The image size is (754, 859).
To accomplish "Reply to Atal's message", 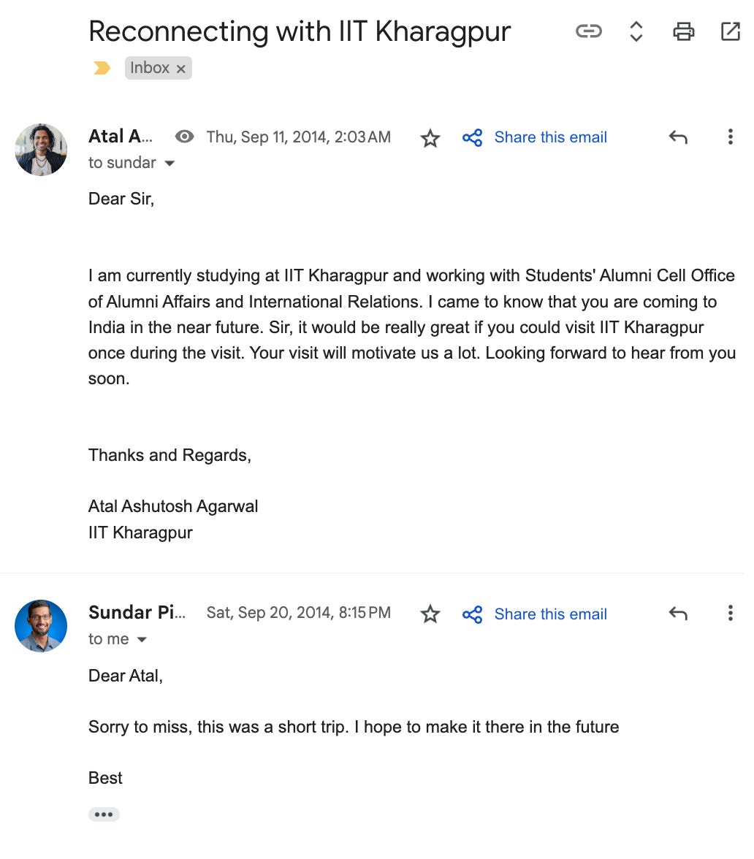I will (x=677, y=137).
